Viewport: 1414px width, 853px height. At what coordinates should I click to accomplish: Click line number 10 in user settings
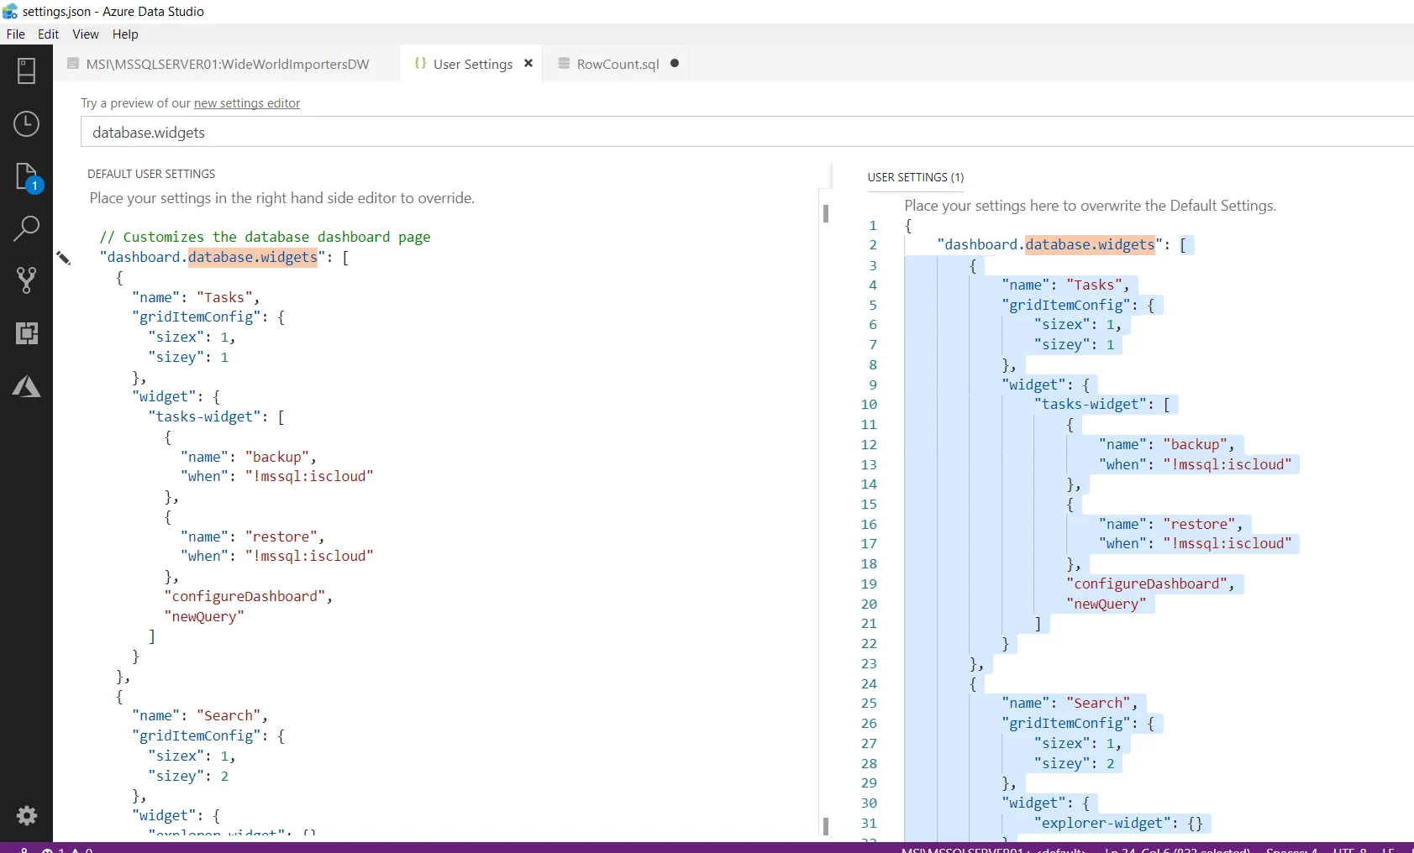[869, 405]
